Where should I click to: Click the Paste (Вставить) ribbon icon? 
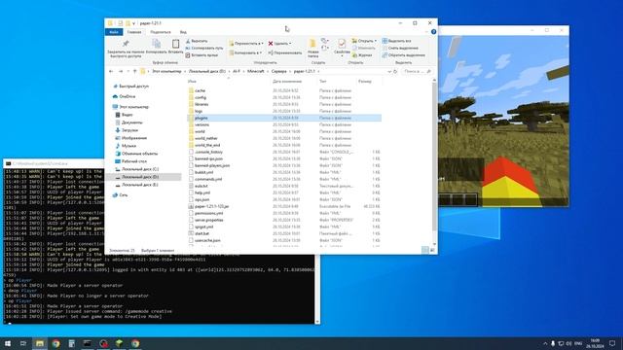[175, 43]
